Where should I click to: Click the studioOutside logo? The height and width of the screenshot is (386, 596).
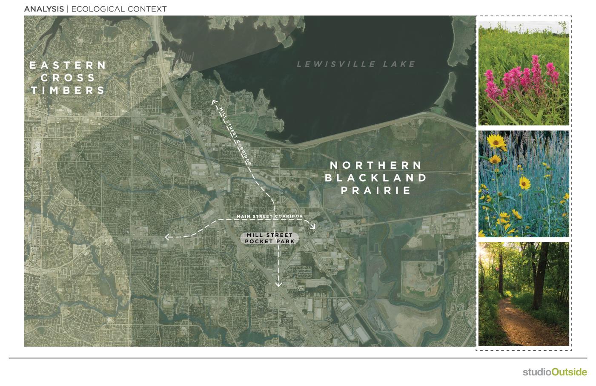pos(555,372)
